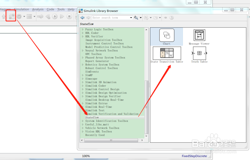250x160 pixels.
Task: Open the folder icon dropdown arrow
Action: [160, 18]
